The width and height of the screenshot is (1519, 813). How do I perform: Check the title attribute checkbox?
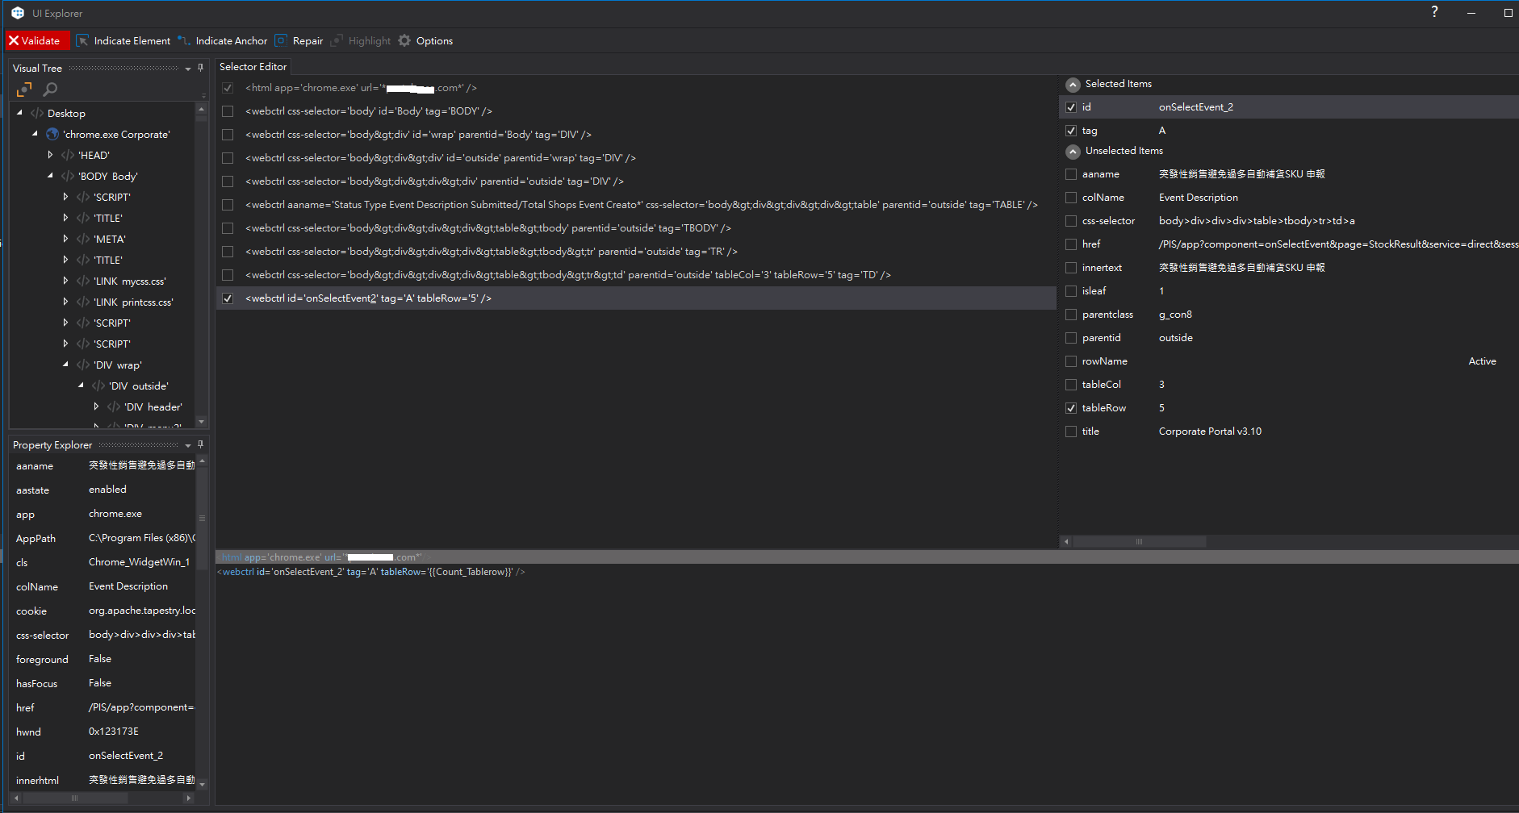(x=1071, y=432)
